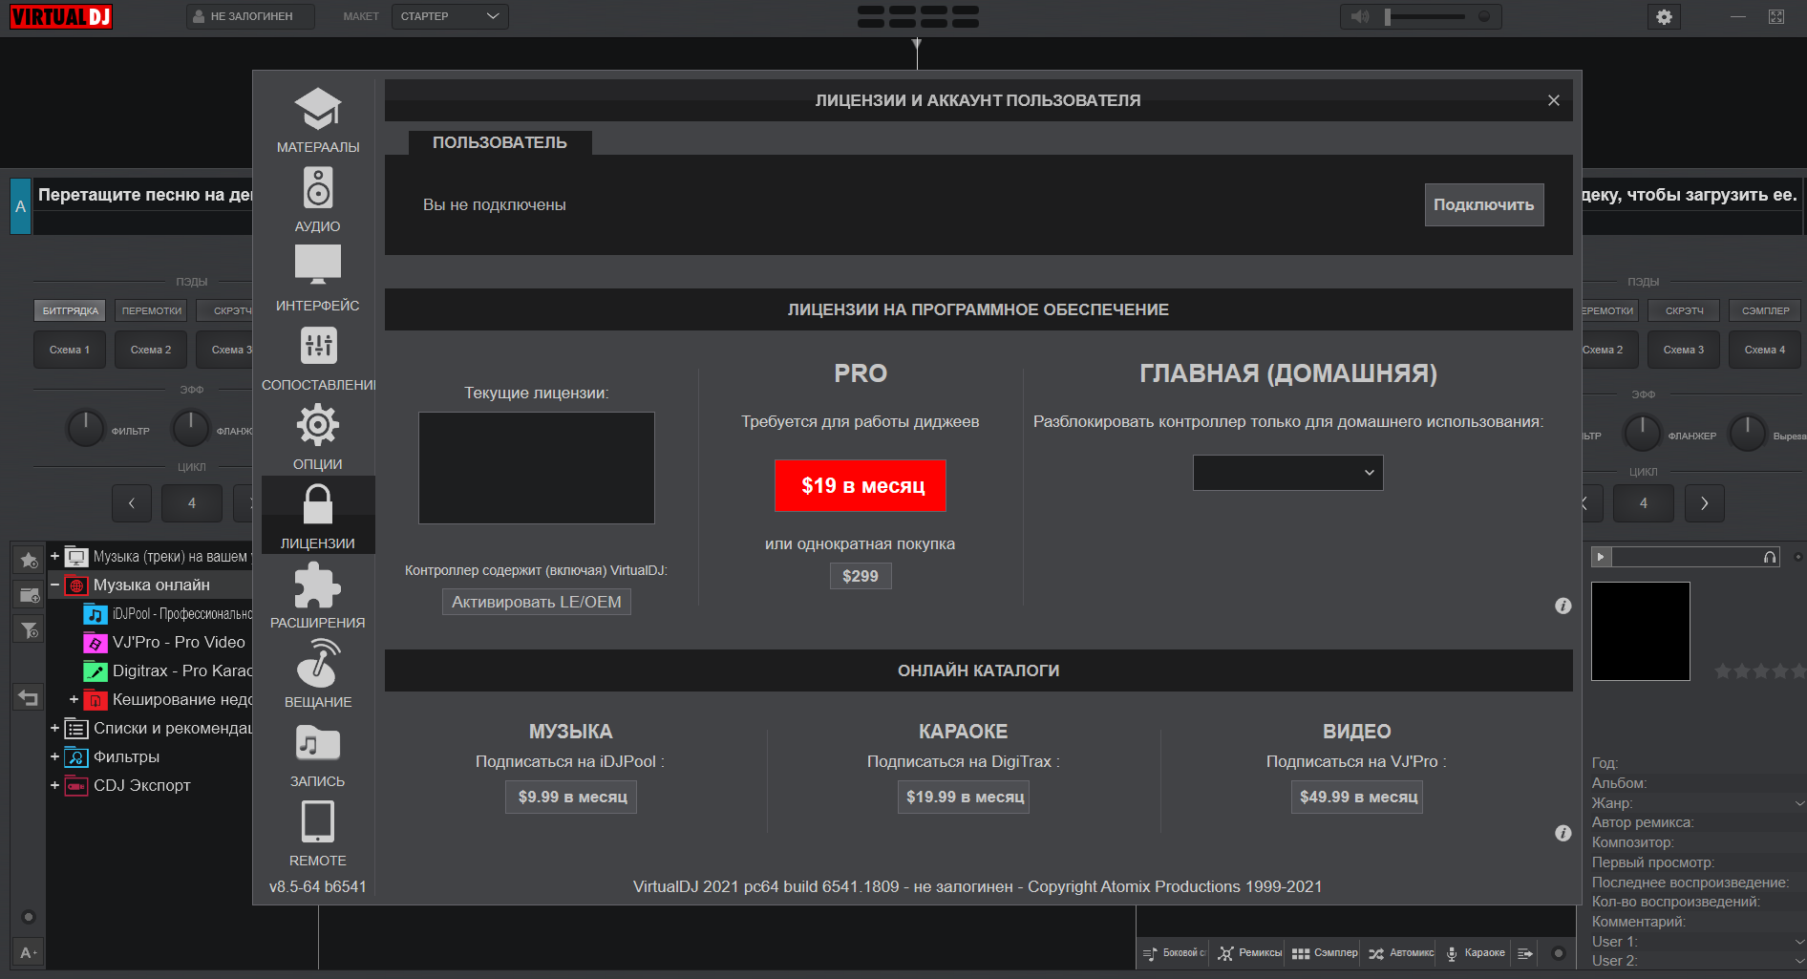Open the Запись recording section

point(318,755)
